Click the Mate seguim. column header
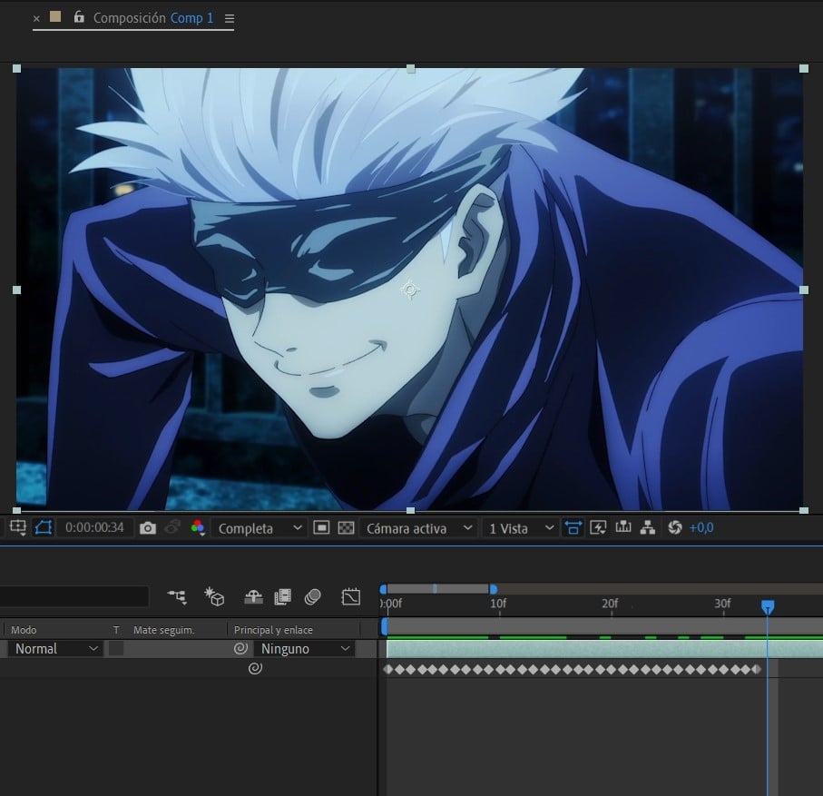The height and width of the screenshot is (796, 823). pos(163,630)
